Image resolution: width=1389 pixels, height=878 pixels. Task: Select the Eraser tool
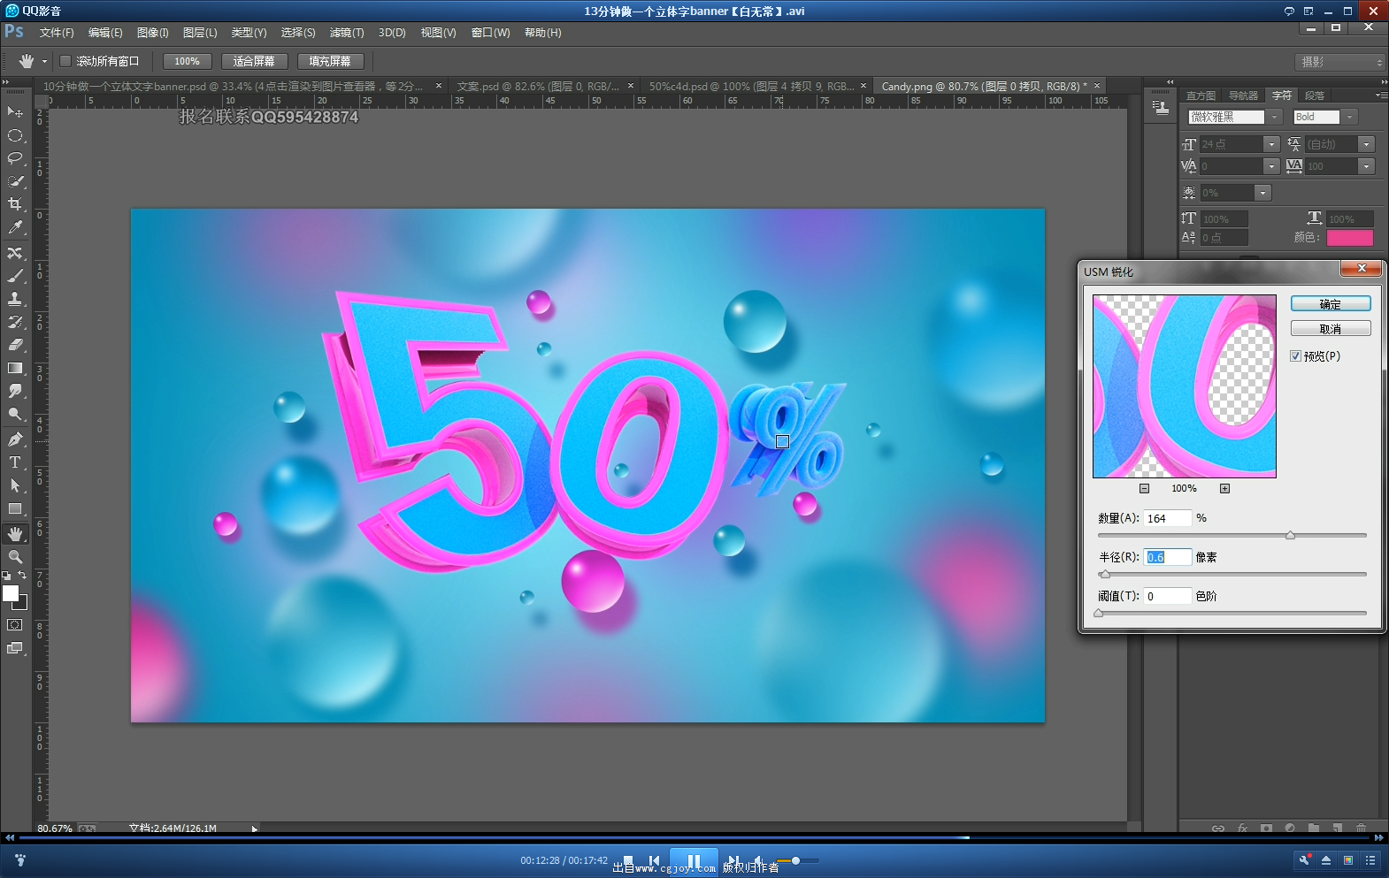click(15, 345)
